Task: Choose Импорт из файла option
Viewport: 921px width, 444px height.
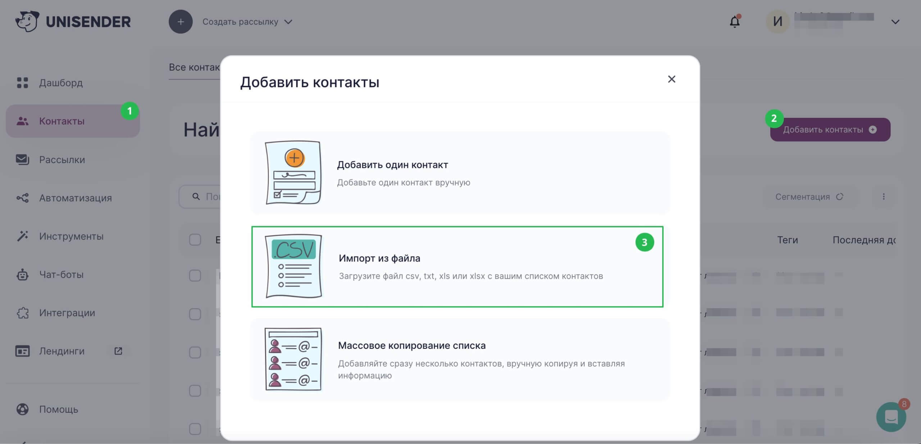Action: pyautogui.click(x=457, y=267)
